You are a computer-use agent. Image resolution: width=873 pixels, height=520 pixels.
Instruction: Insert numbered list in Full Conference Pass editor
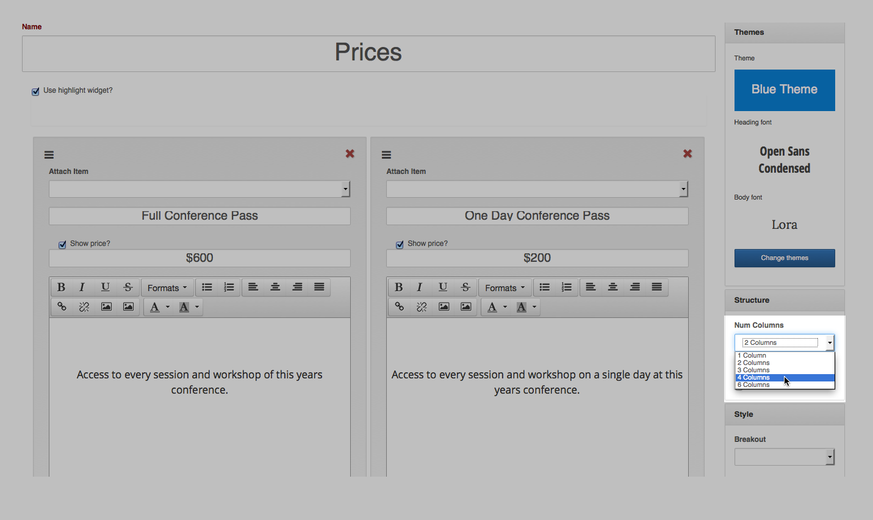tap(229, 287)
